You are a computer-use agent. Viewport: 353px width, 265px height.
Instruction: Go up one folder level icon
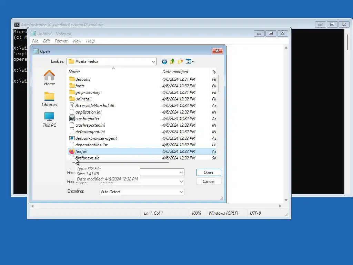tap(172, 61)
